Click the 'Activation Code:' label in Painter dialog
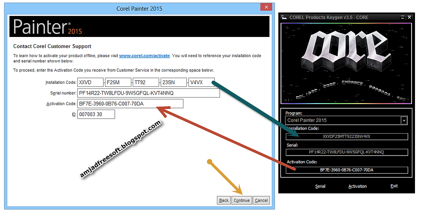Screen dimensions: 421x214 pyautogui.click(x=61, y=104)
